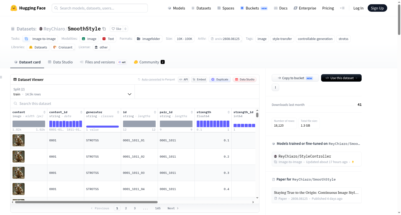Viewport: 401px width, 215px height.
Task: Click the horizontal table scrollbar
Action: tap(86, 202)
